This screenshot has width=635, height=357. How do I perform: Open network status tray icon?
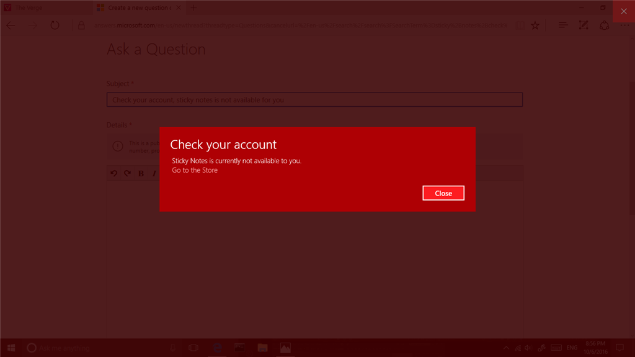click(x=518, y=348)
